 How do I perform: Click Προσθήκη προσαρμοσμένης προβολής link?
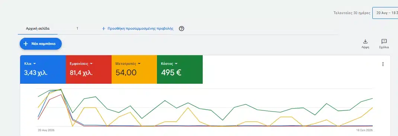pos(140,29)
